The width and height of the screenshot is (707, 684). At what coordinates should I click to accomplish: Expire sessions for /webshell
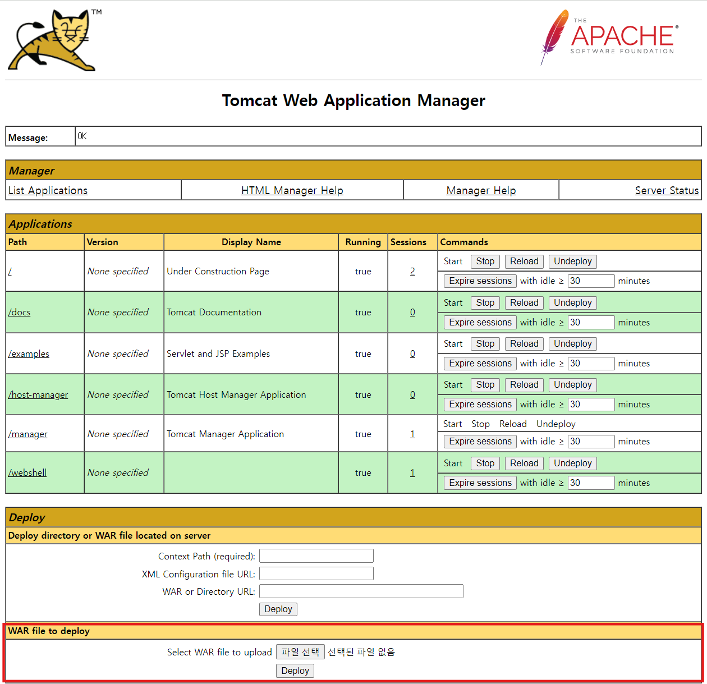tap(480, 483)
